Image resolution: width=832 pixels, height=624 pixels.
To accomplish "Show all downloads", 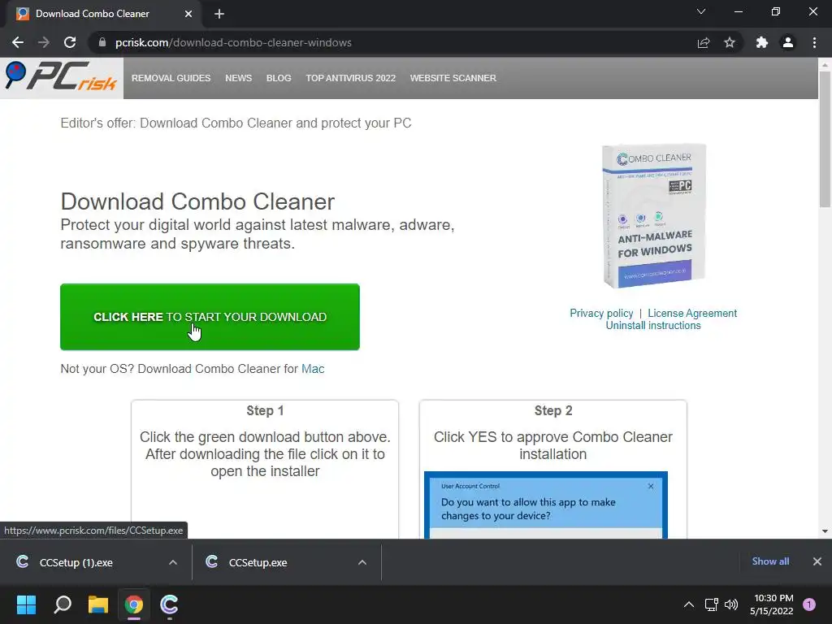I will (x=770, y=561).
